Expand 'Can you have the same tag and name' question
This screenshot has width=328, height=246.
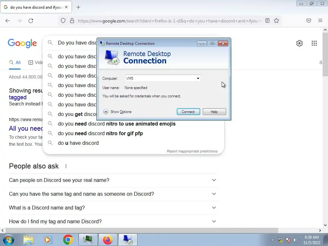click(x=113, y=194)
